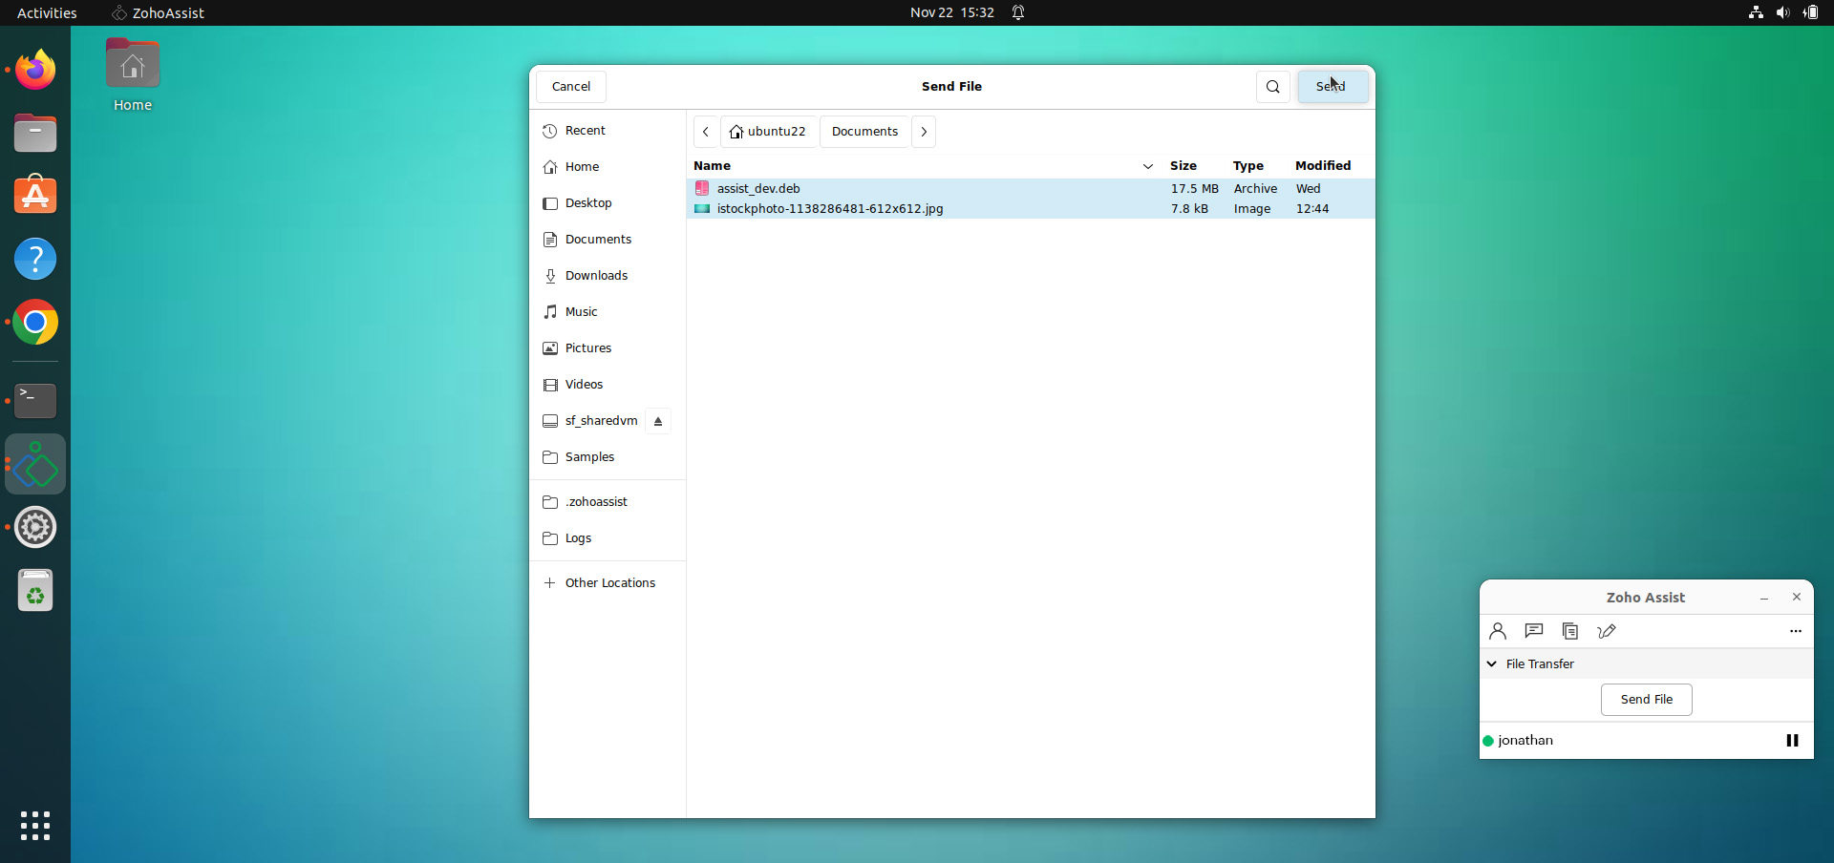Image resolution: width=1834 pixels, height=863 pixels.
Task: Cancel the Send File dialog
Action: click(570, 86)
